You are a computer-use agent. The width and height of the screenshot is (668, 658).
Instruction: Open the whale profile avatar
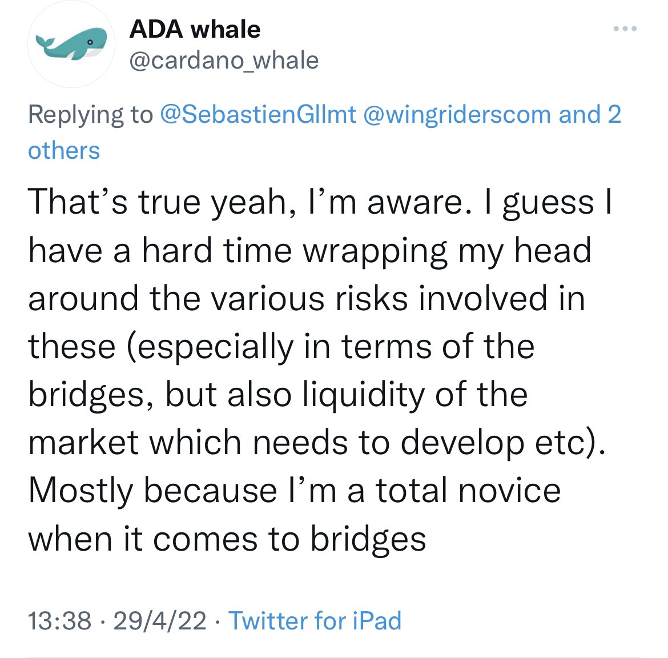[x=71, y=44]
